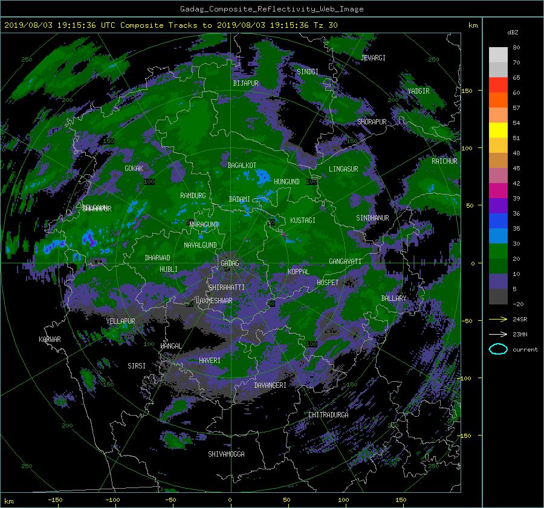The image size is (544, 508).
Task: Click the SINDHANUR city label
Action: click(372, 218)
